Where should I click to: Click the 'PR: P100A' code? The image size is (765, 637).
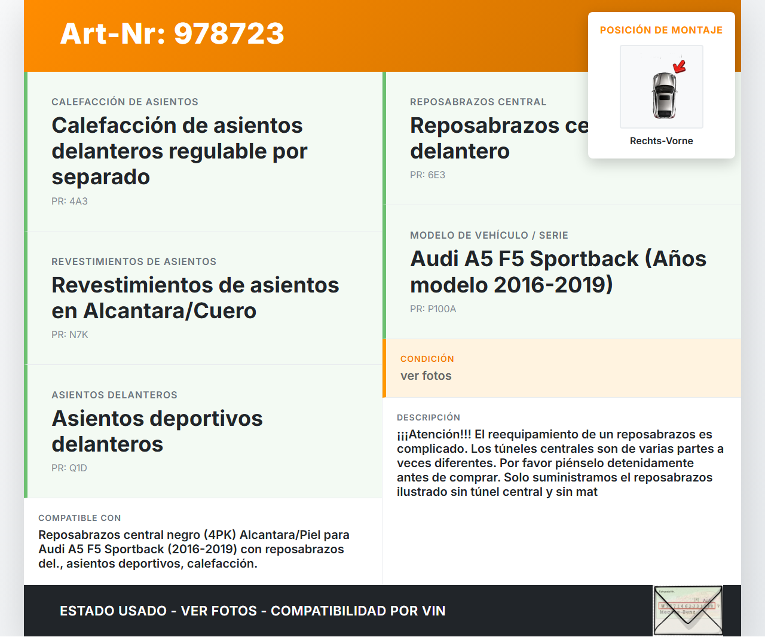(x=433, y=309)
